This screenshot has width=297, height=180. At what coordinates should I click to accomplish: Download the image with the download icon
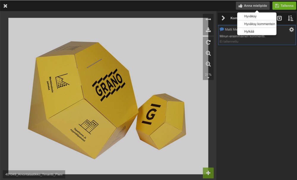[208, 30]
